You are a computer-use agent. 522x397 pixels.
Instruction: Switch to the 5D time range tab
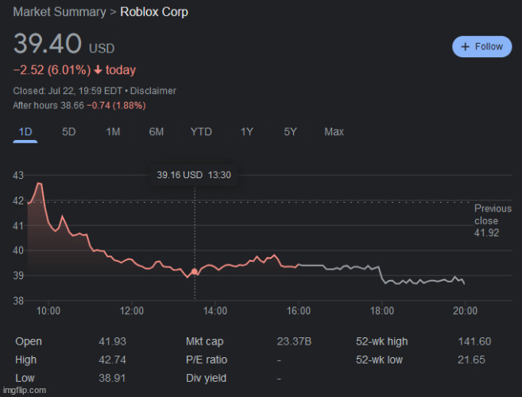tap(69, 131)
